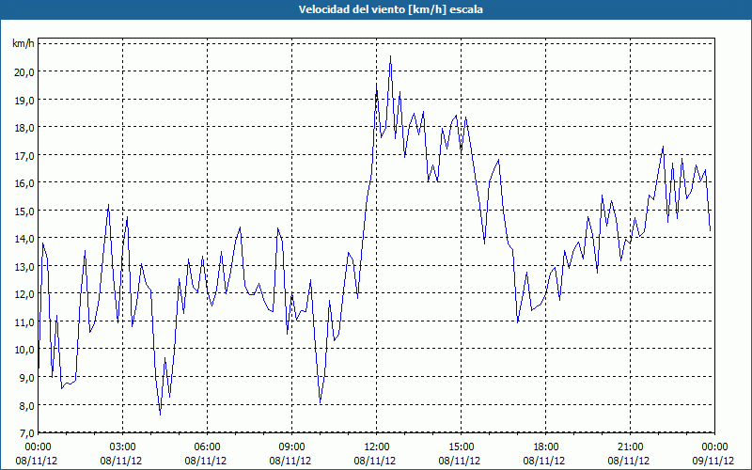This screenshot has height=470, width=752.
Task: Click the '08/11/12' date under 06:00
Action: click(206, 461)
